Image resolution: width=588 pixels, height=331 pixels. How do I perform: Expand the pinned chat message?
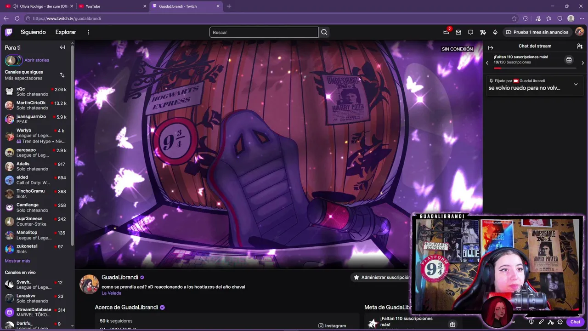click(576, 85)
